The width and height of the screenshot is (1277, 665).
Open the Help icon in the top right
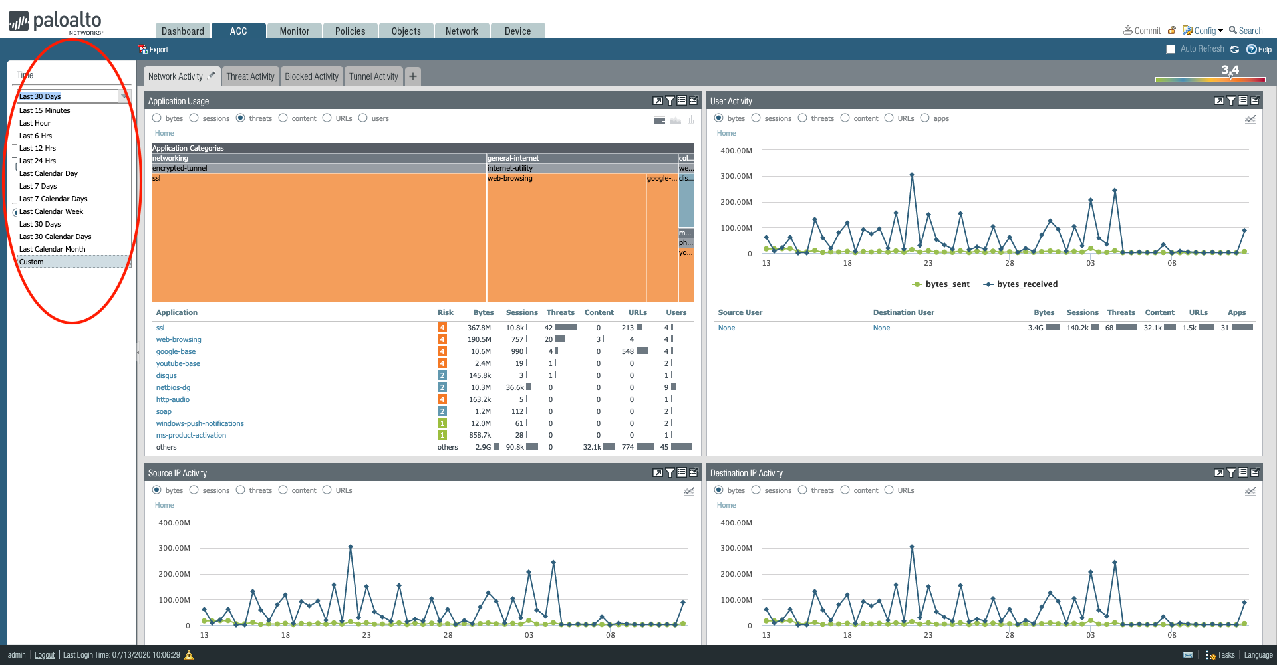coord(1252,50)
